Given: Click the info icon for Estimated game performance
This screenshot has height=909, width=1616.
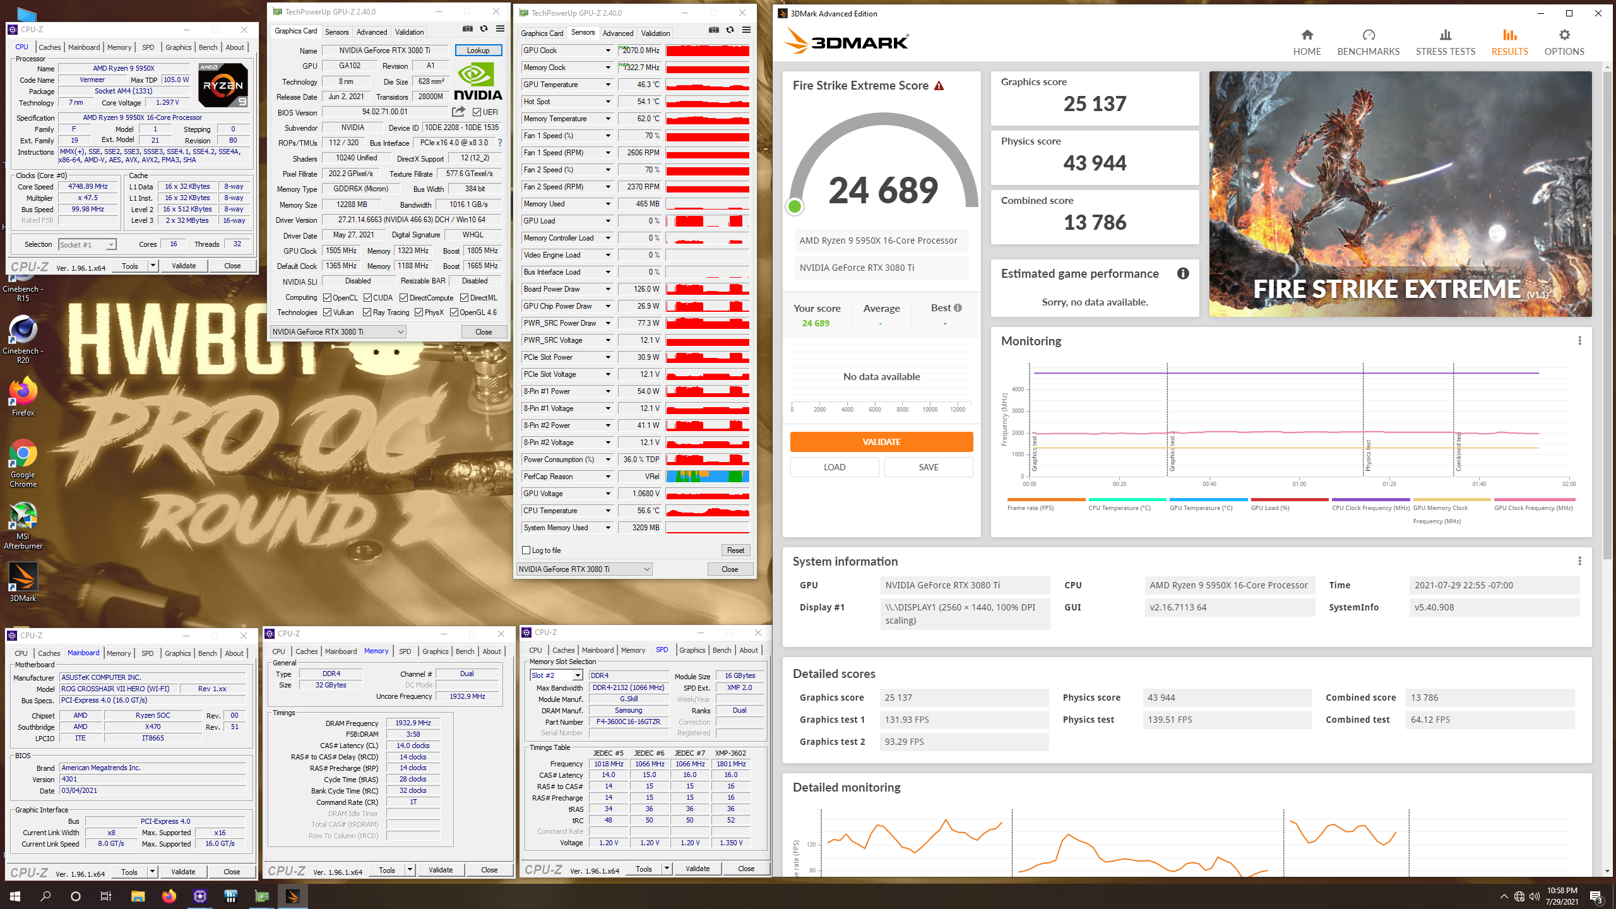Looking at the screenshot, I should tap(1183, 273).
